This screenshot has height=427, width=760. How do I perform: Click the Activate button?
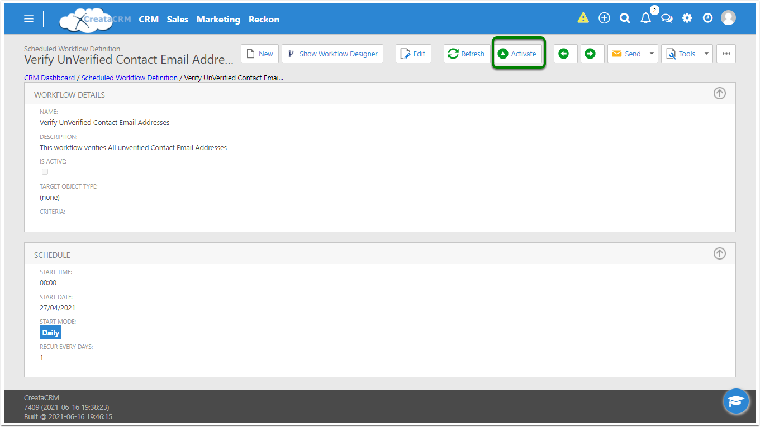coord(517,54)
